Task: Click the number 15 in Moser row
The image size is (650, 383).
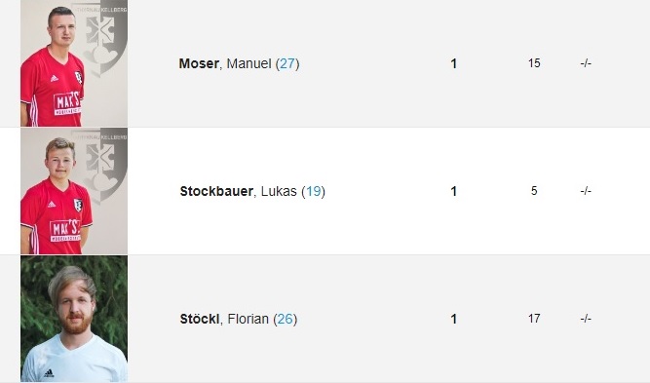Action: (x=534, y=63)
